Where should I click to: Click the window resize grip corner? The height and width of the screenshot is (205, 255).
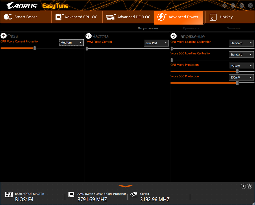tap(253, 203)
